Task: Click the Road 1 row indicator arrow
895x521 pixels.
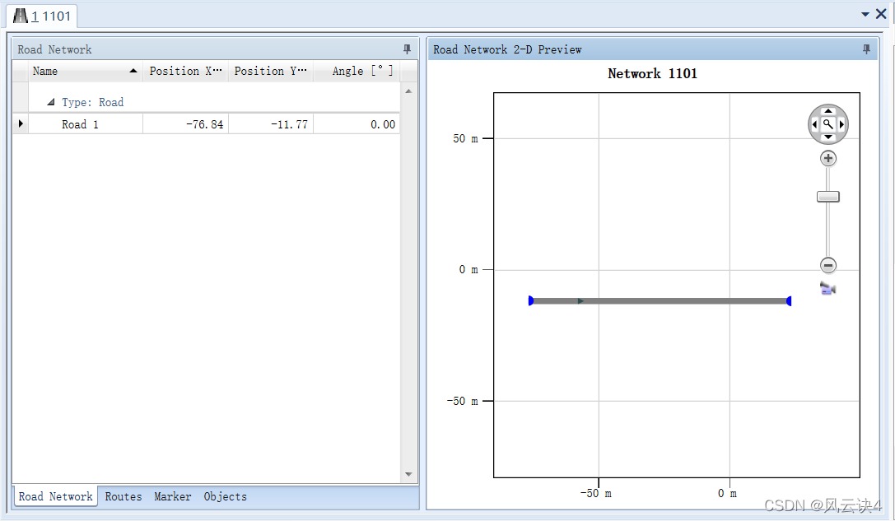Action: coord(21,123)
